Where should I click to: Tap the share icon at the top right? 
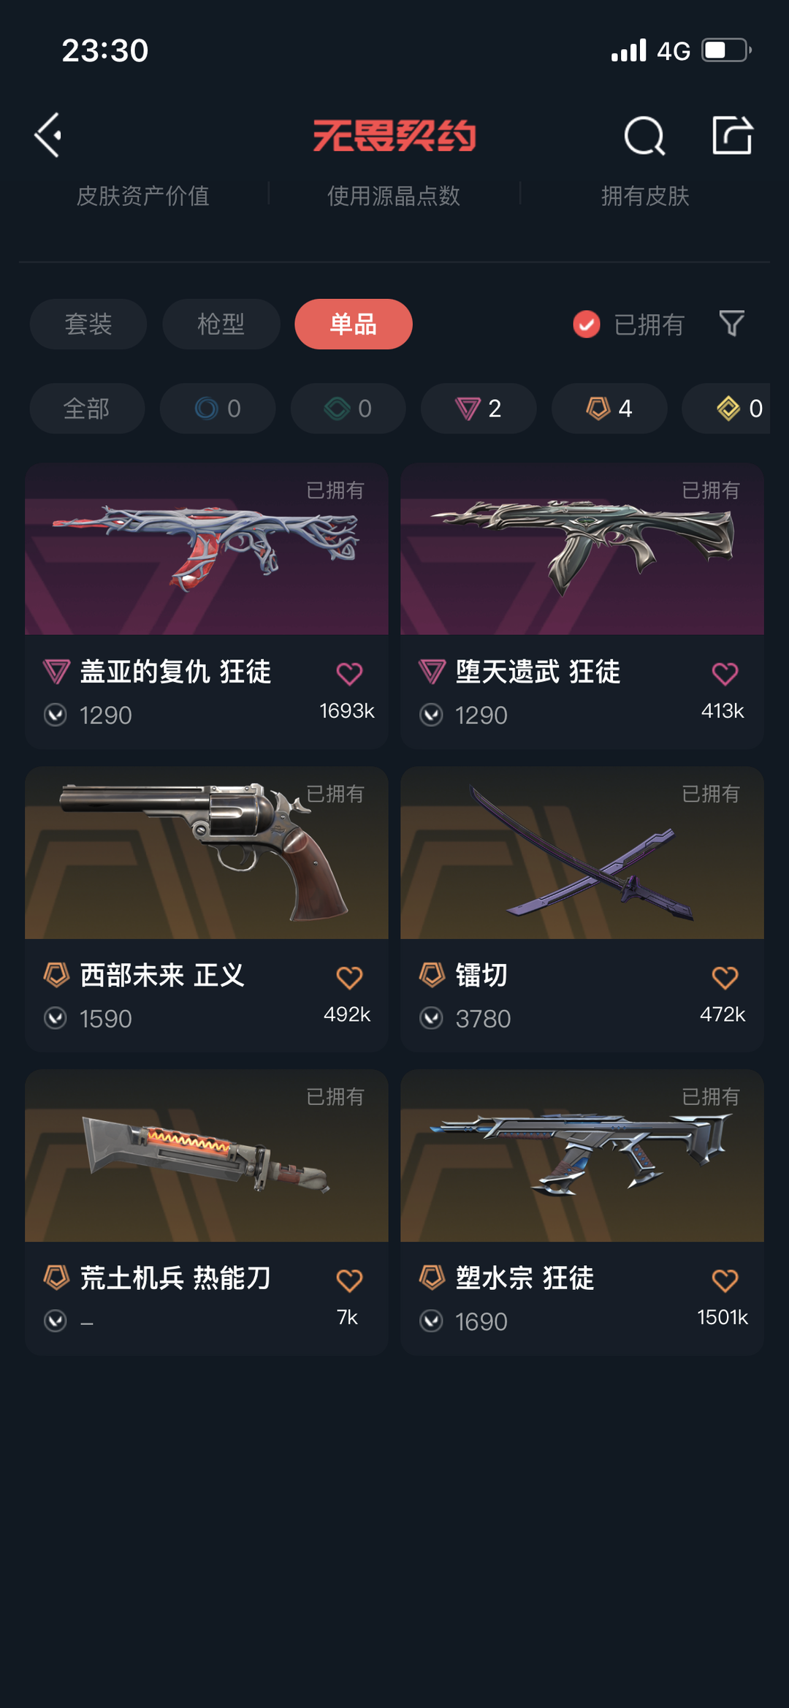pyautogui.click(x=732, y=135)
